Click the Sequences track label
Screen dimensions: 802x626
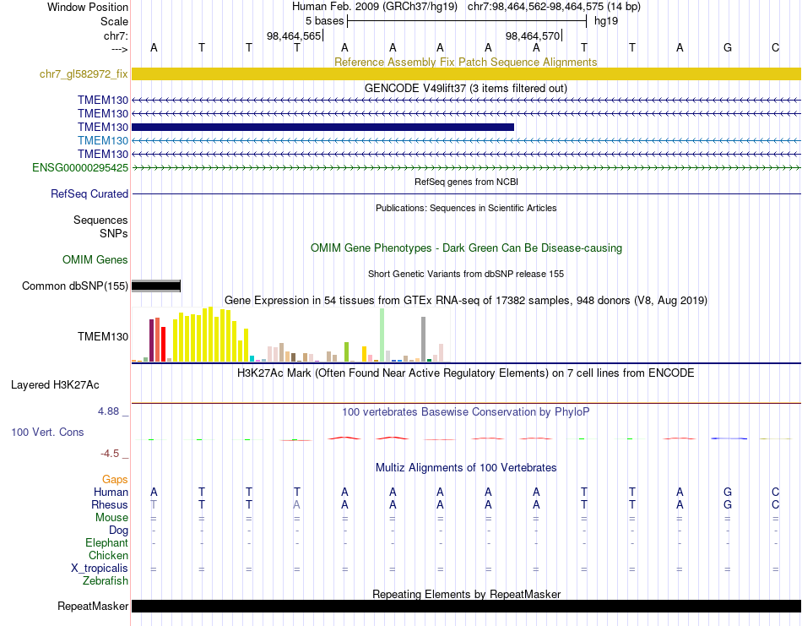100,220
